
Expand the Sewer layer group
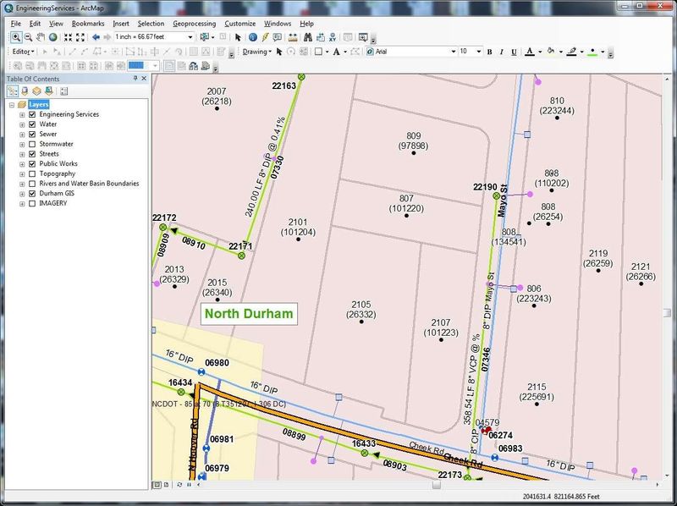[22, 135]
